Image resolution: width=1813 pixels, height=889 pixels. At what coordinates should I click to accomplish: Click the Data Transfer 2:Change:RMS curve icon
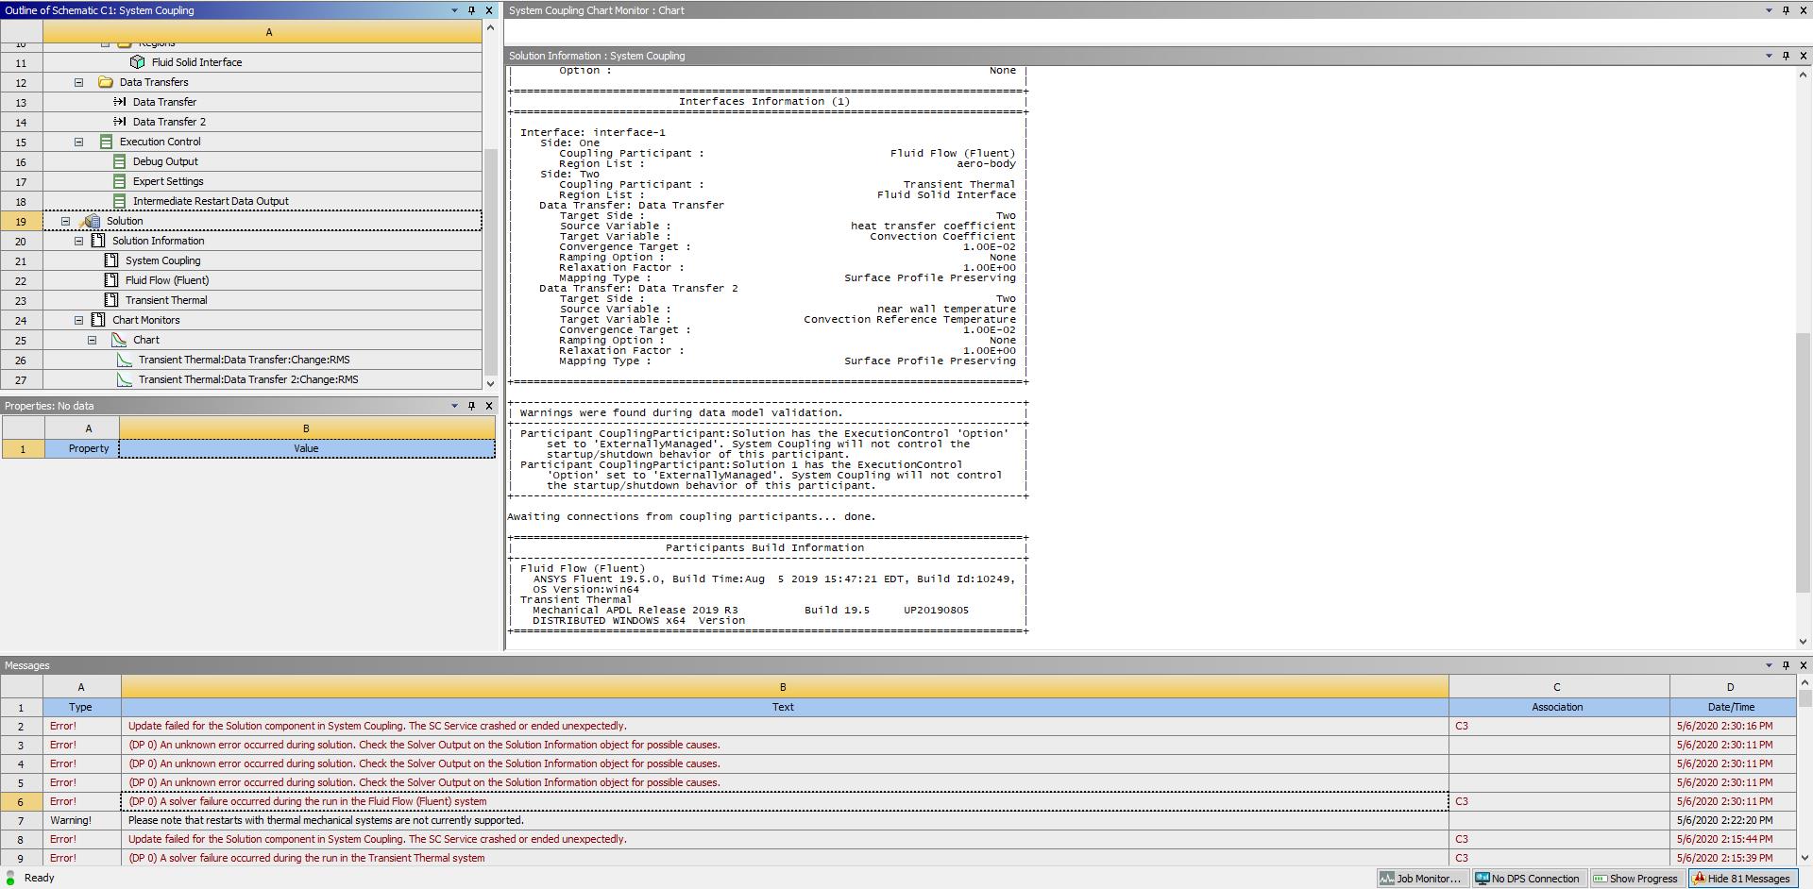coord(124,379)
